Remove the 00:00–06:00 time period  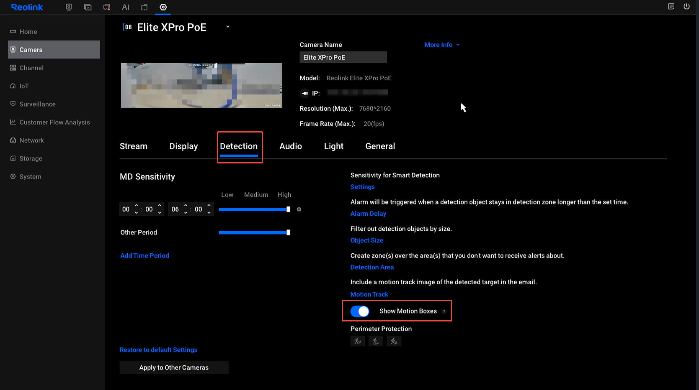coord(299,209)
